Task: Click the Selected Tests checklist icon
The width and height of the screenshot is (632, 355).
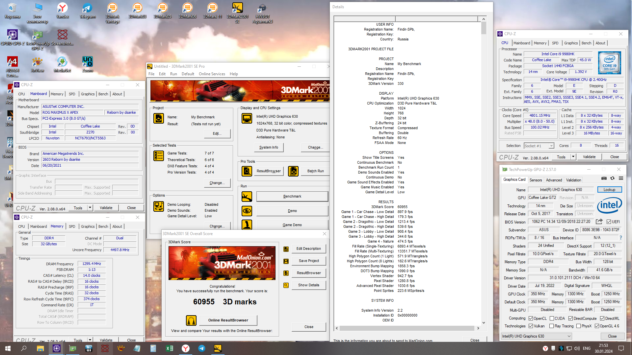Action: [x=159, y=155]
